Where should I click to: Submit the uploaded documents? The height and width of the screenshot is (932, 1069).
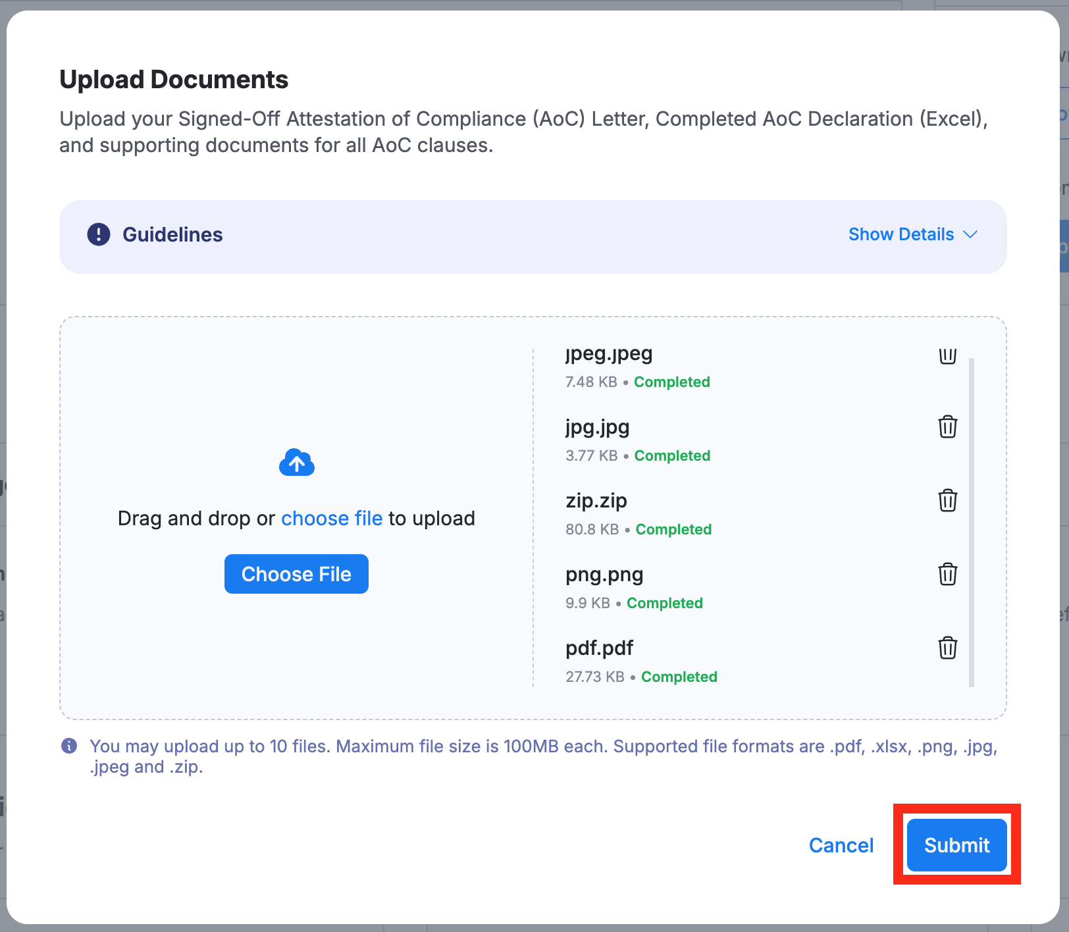(956, 845)
